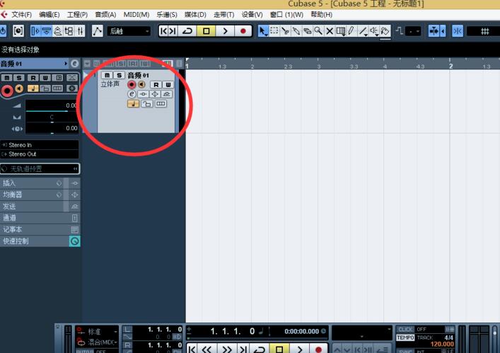Select the Zoom magnifier tool
Viewport: 500px width, 353px height.
point(318,31)
